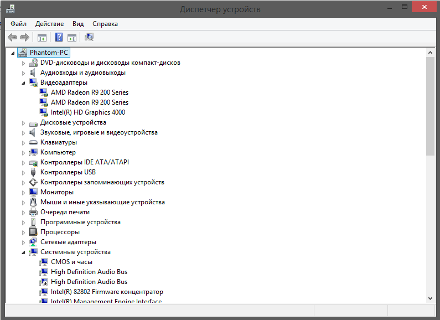
Task: Click the Back arrow toolbar icon
Action: tap(12, 37)
